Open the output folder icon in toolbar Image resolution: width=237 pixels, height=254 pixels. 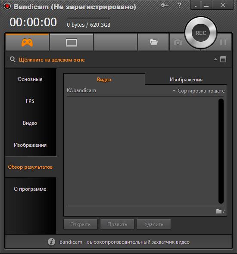click(x=153, y=43)
